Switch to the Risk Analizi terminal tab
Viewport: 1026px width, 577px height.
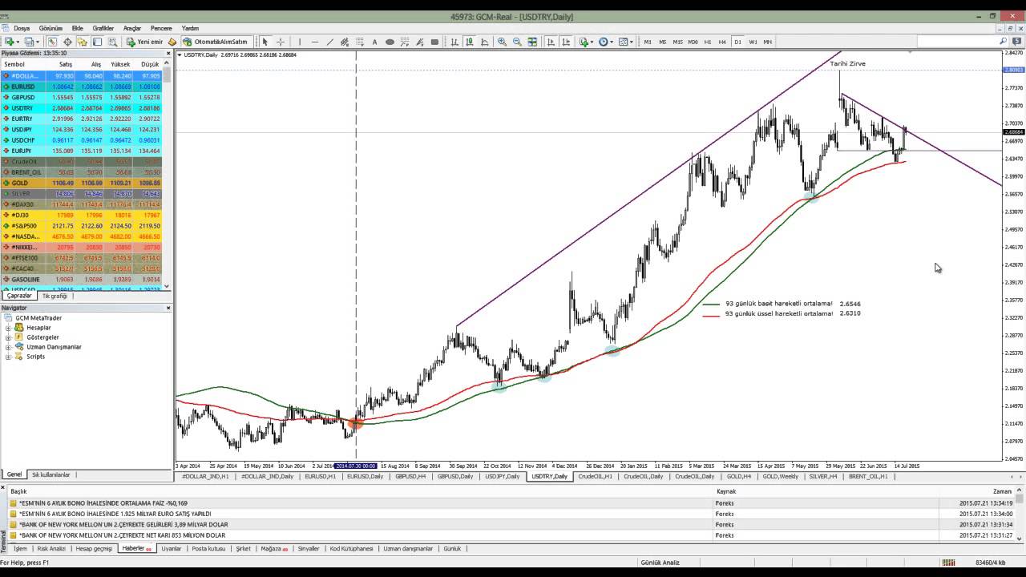pyautogui.click(x=51, y=549)
